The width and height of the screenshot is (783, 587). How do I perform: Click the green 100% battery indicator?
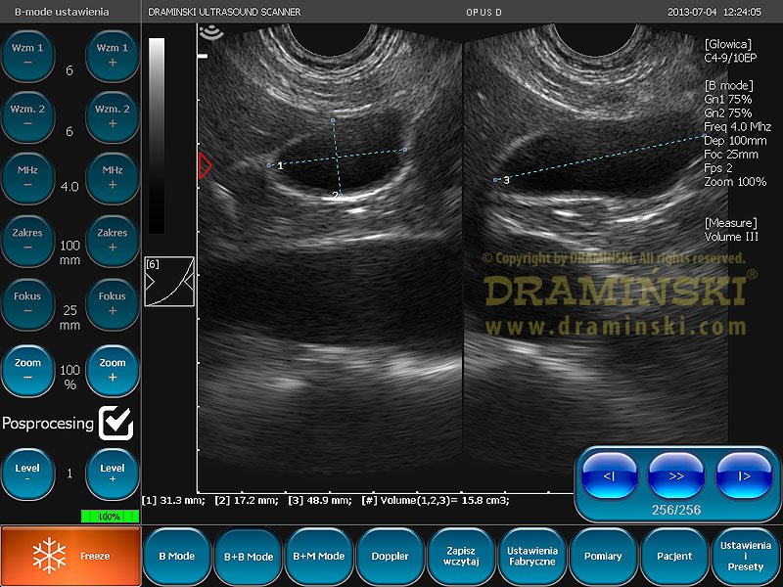click(110, 517)
